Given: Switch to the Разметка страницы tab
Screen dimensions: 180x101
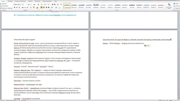Looking at the screenshot, I should coord(20,1).
